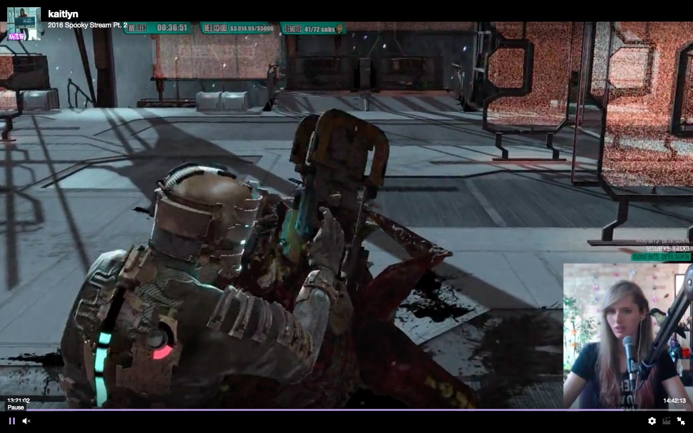
Task: Open kaitlyn's channel avatar thumbnail
Action: click(x=24, y=24)
